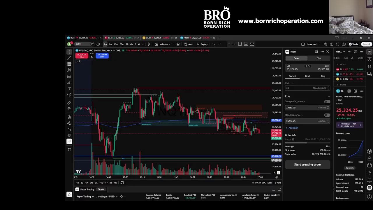Click the blue BUY 25,325.00 button

pyautogui.click(x=102, y=55)
